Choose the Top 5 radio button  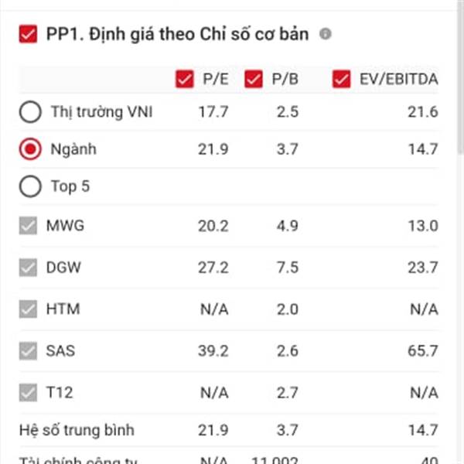click(30, 186)
